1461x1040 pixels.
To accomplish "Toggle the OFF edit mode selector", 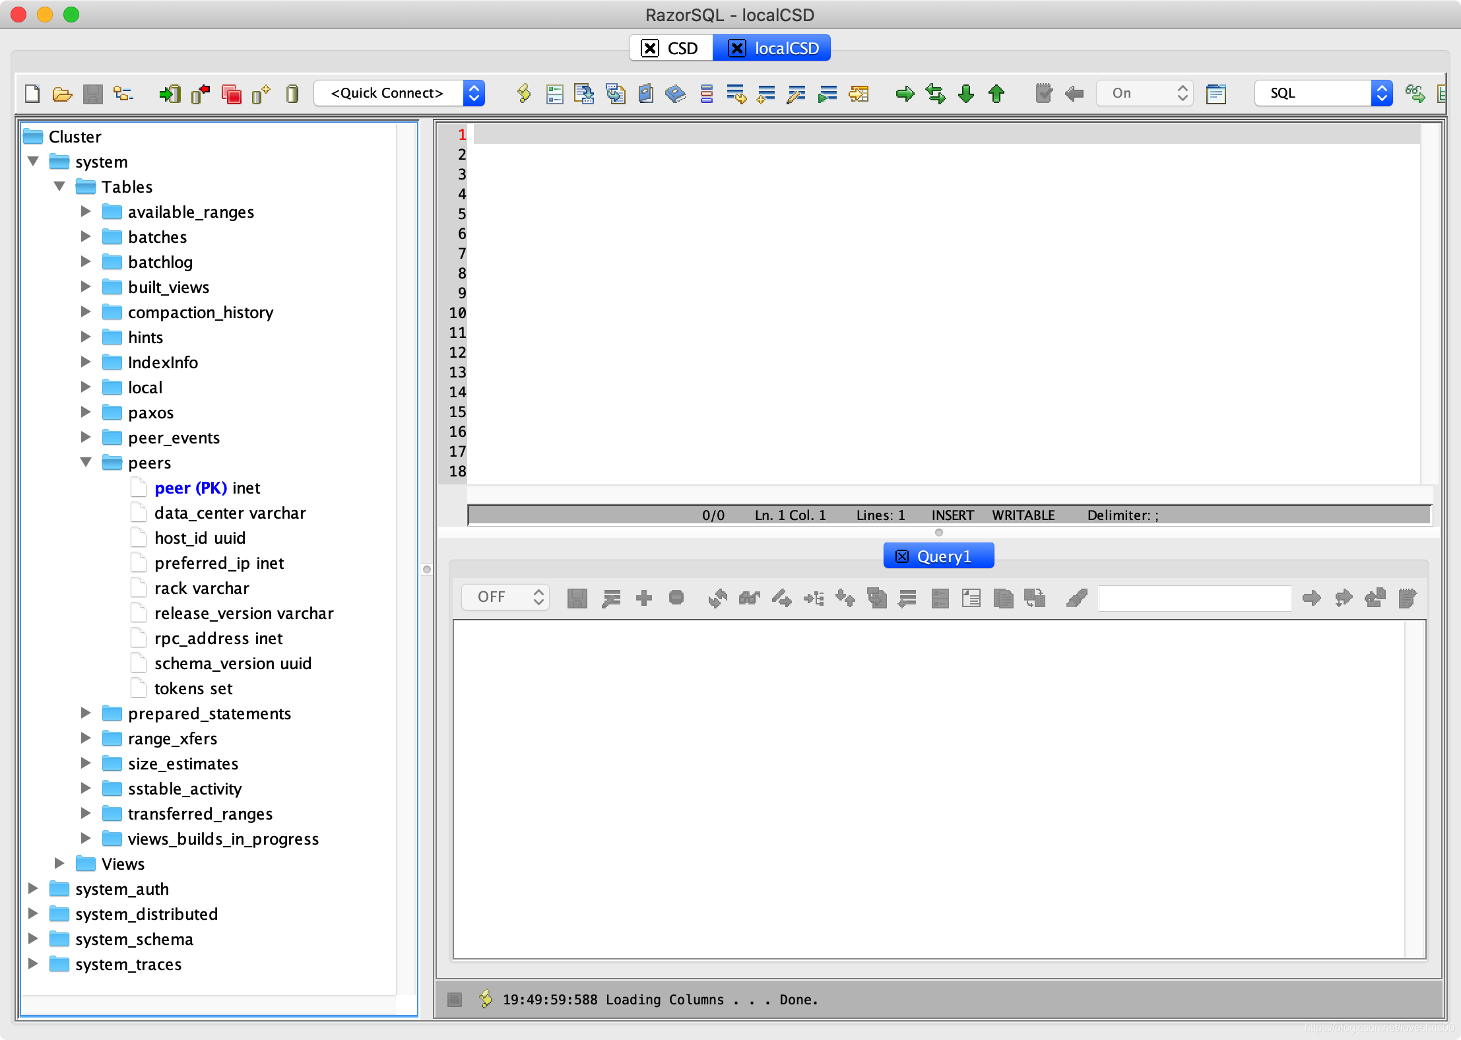I will 505,597.
